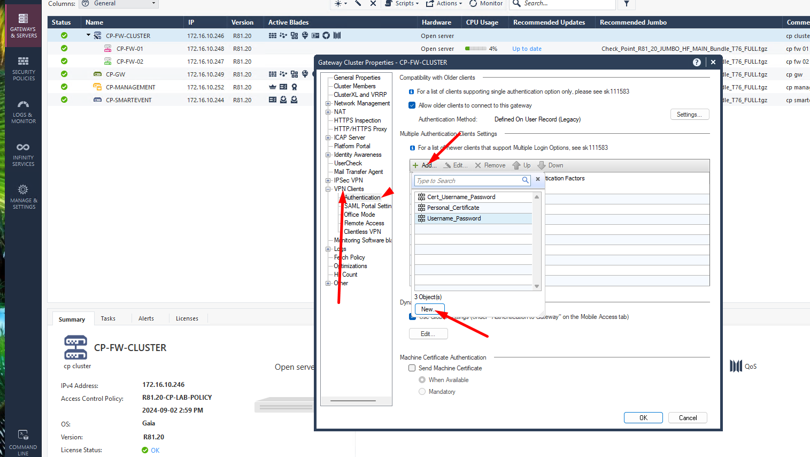
Task: Uncheck Allow older clients to connect
Action: pyautogui.click(x=412, y=105)
